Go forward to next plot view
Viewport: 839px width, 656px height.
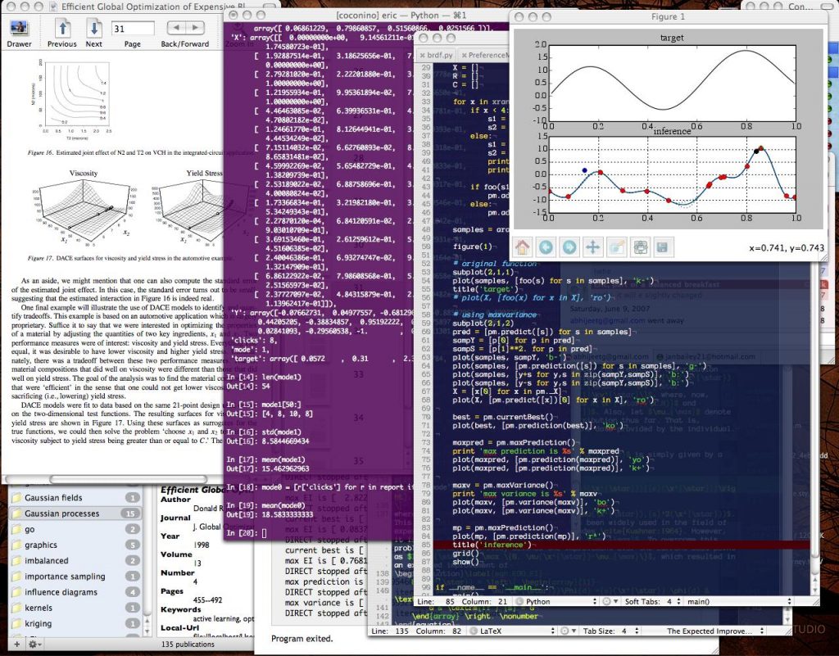click(569, 247)
